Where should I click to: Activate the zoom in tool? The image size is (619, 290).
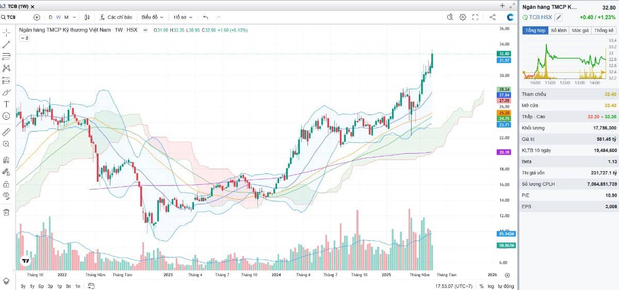[x=7, y=144]
